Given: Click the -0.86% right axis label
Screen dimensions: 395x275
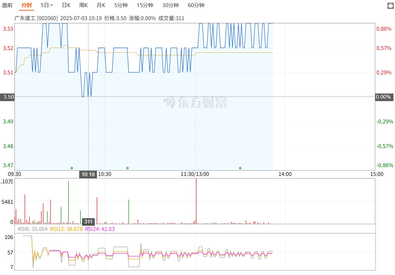Looking at the screenshot, I should [x=385, y=165].
